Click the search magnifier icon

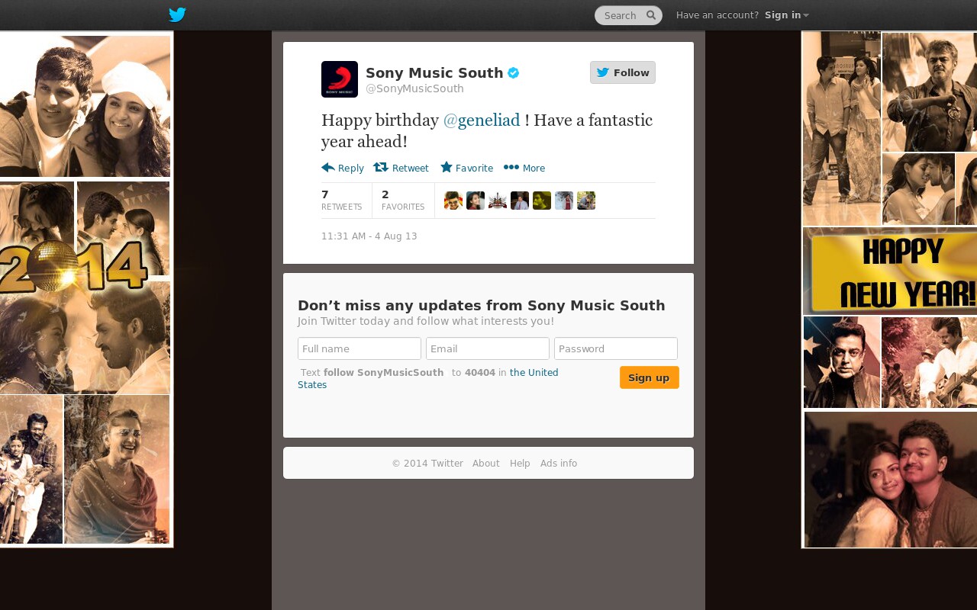[651, 15]
